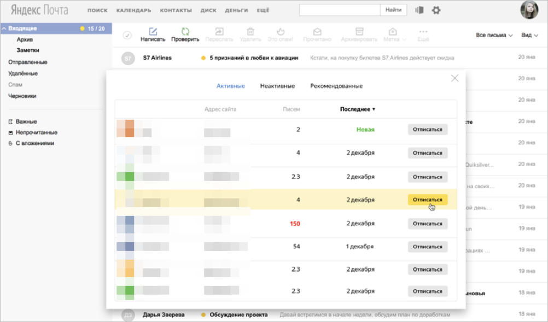Screen dimensions: 548x322
Task: Click the Удалить trash icon
Action: pos(250,31)
